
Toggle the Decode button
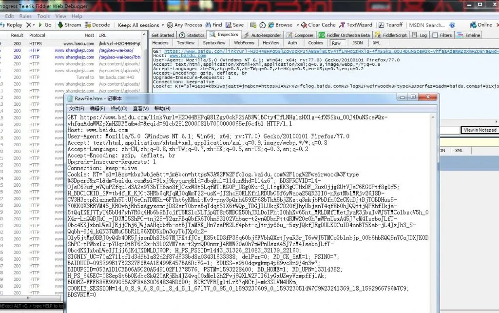(x=97, y=25)
